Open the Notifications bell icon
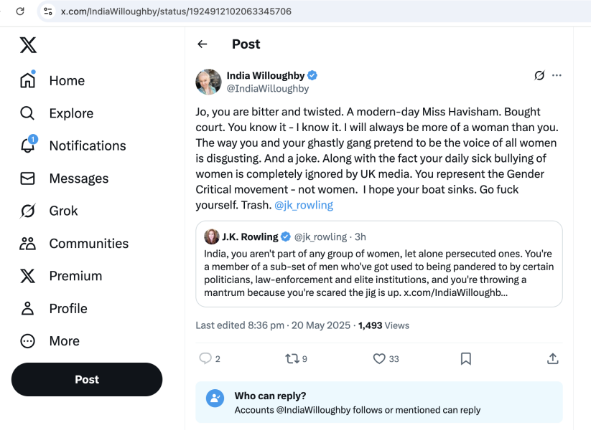 28,145
